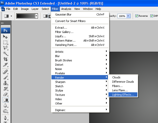This screenshot has height=123, width=158.
Task: Choose the linear gradient style button
Action: [45, 16]
